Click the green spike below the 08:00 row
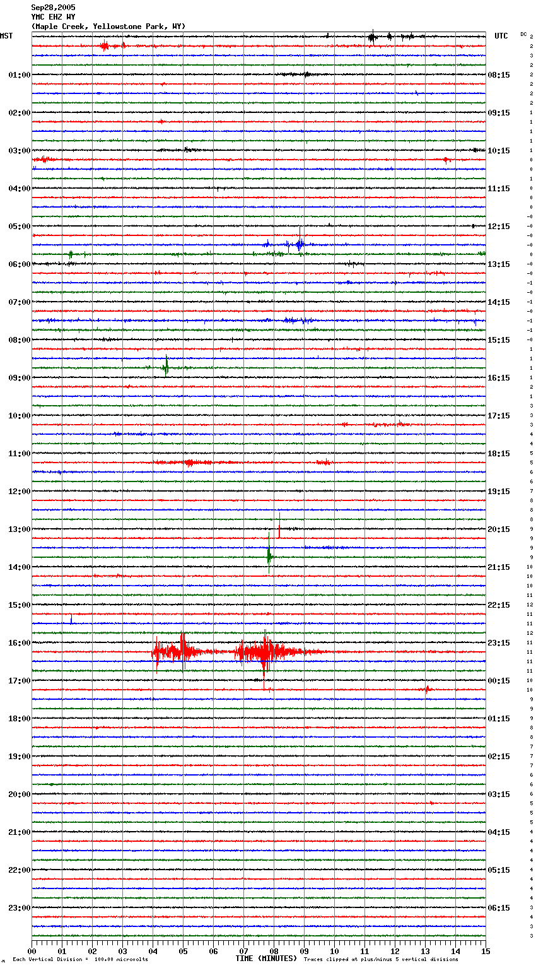The width and height of the screenshot is (536, 968). tap(166, 366)
